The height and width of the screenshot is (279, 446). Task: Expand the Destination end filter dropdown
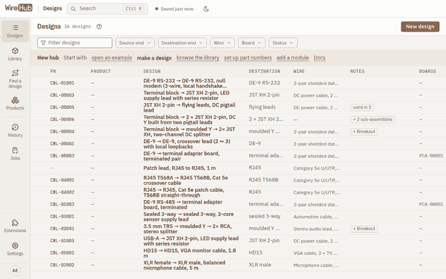[182, 43]
